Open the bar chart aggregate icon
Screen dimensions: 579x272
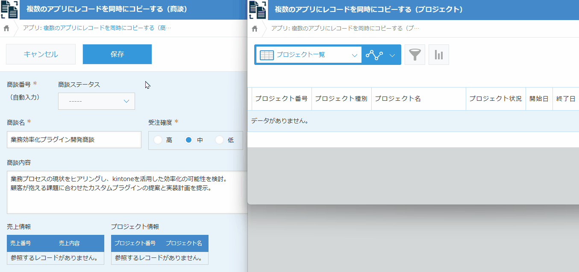[x=438, y=55]
